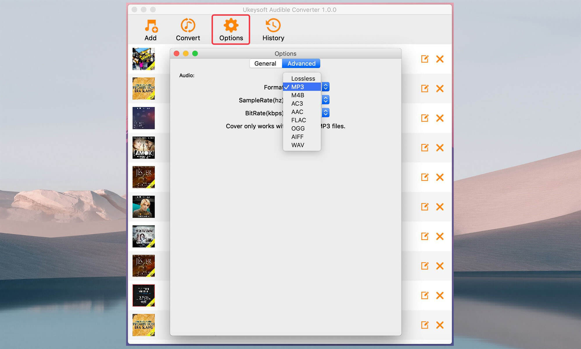Remove the AMOK audiobook with X icon

[440, 148]
